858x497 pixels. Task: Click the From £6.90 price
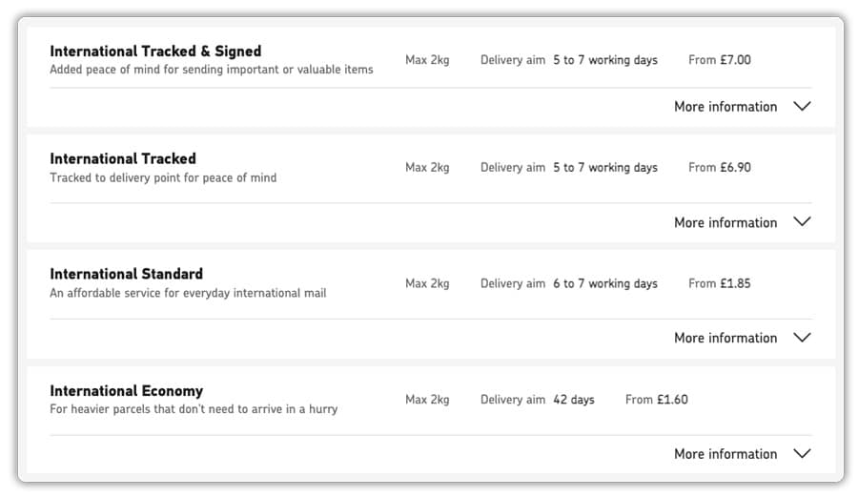point(720,168)
